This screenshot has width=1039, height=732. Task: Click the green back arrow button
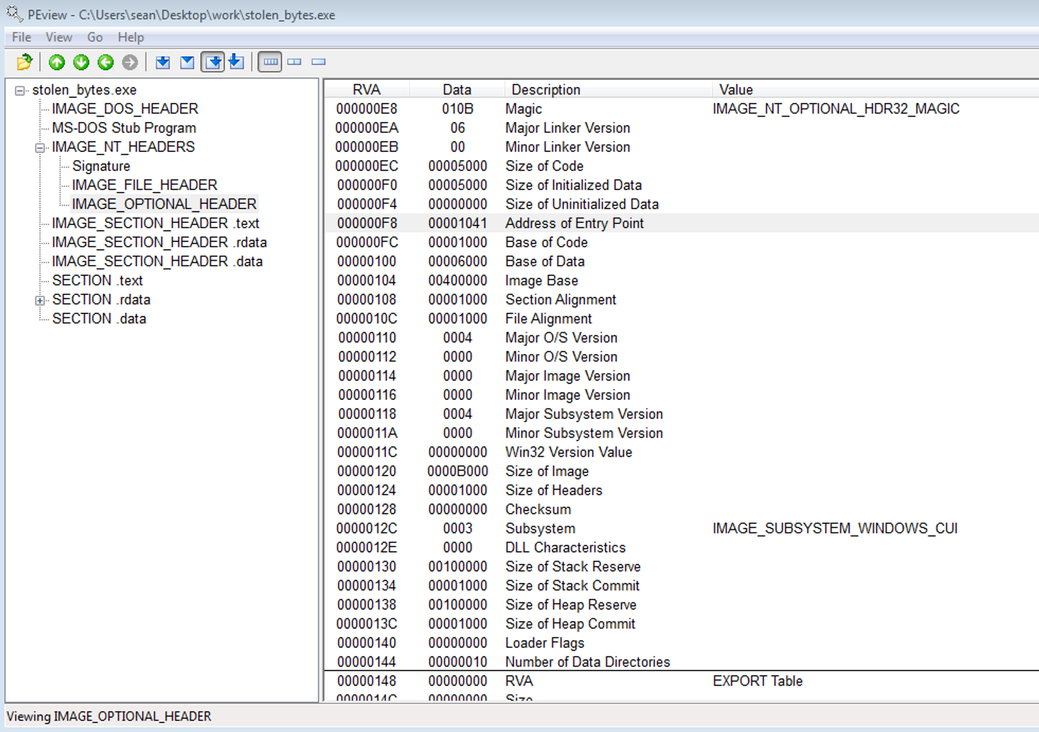click(x=106, y=62)
